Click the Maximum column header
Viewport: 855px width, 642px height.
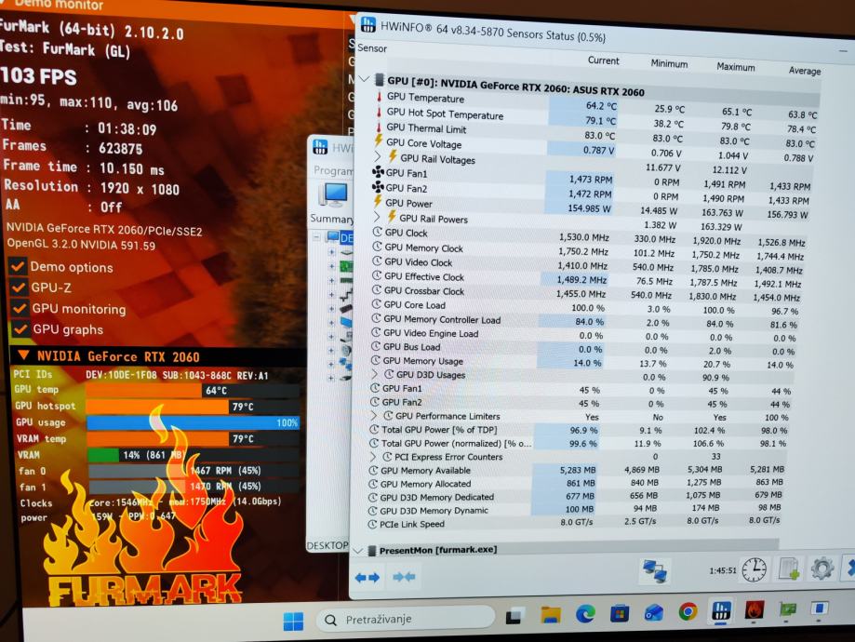click(736, 67)
